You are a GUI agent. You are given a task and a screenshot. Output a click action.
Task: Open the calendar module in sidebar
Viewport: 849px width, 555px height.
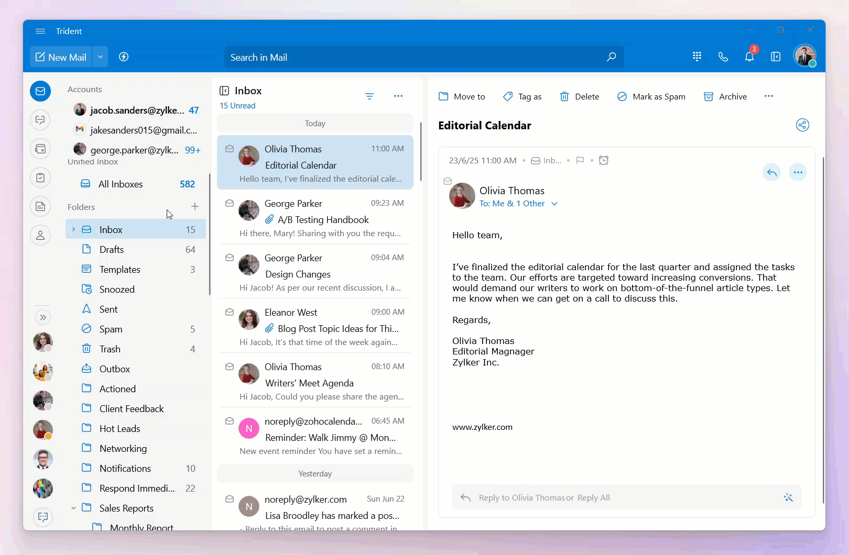pyautogui.click(x=40, y=149)
